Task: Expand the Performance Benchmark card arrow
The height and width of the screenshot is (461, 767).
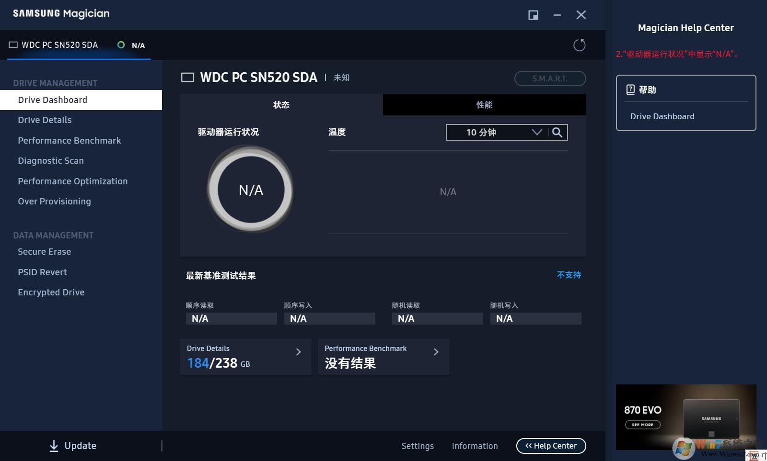Action: (x=436, y=352)
